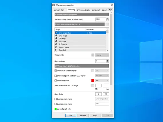163x122 pixels.
Task: Apply changes with the Käytä button
Action: 95,115
